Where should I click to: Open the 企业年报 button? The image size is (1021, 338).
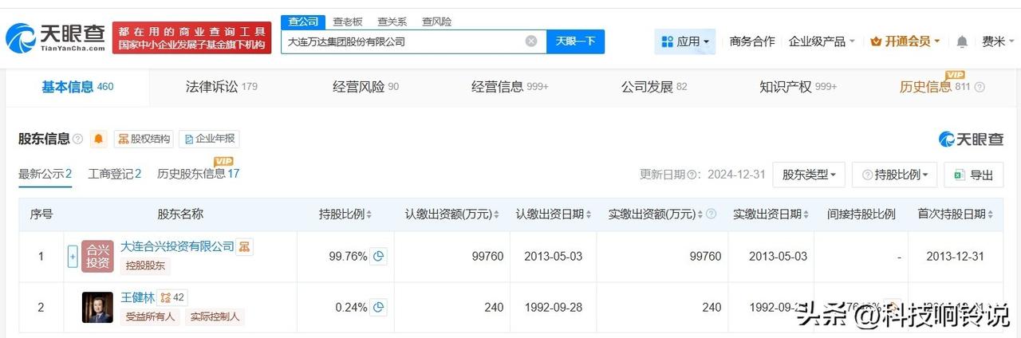tap(209, 140)
